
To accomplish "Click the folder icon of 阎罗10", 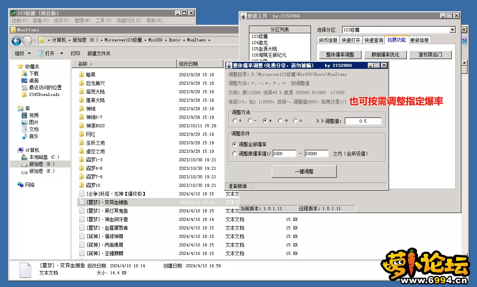I will point(81,185).
